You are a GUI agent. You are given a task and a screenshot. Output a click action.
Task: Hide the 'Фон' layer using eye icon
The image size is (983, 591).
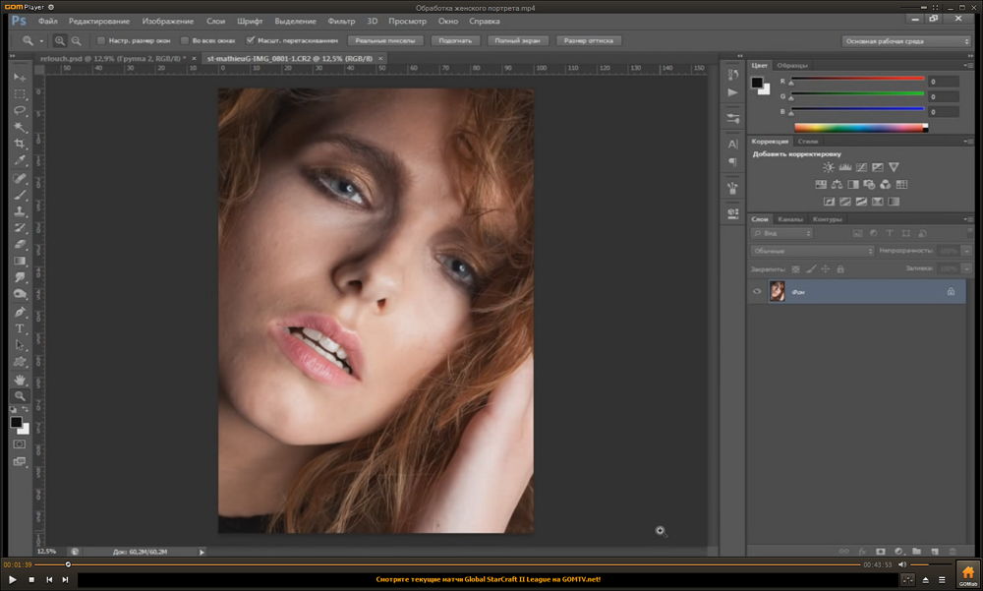point(757,292)
